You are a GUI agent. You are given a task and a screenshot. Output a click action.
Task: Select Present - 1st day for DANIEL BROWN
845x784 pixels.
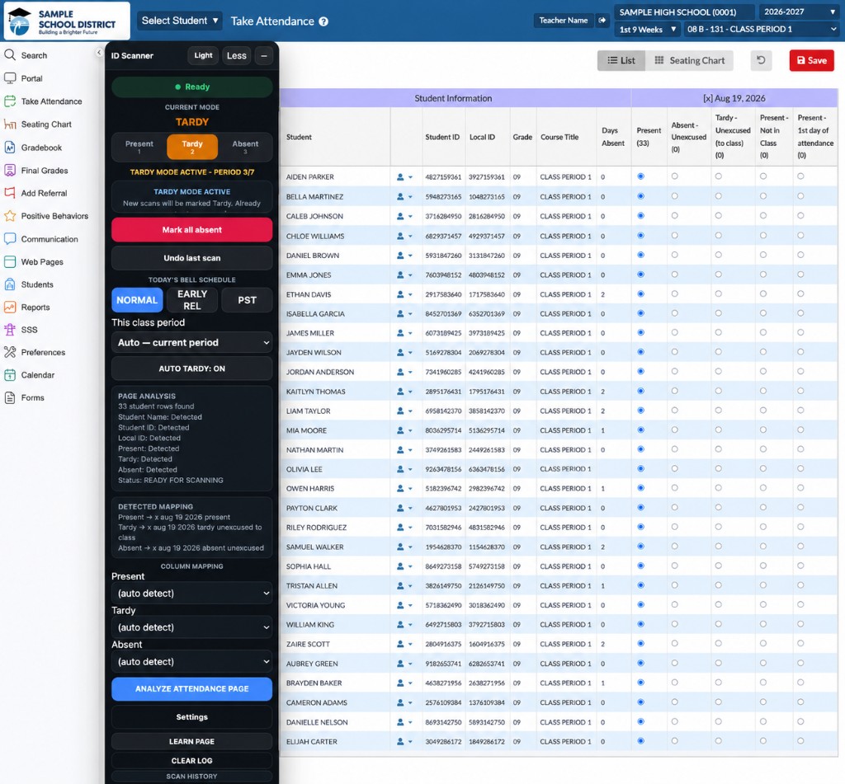click(x=800, y=255)
